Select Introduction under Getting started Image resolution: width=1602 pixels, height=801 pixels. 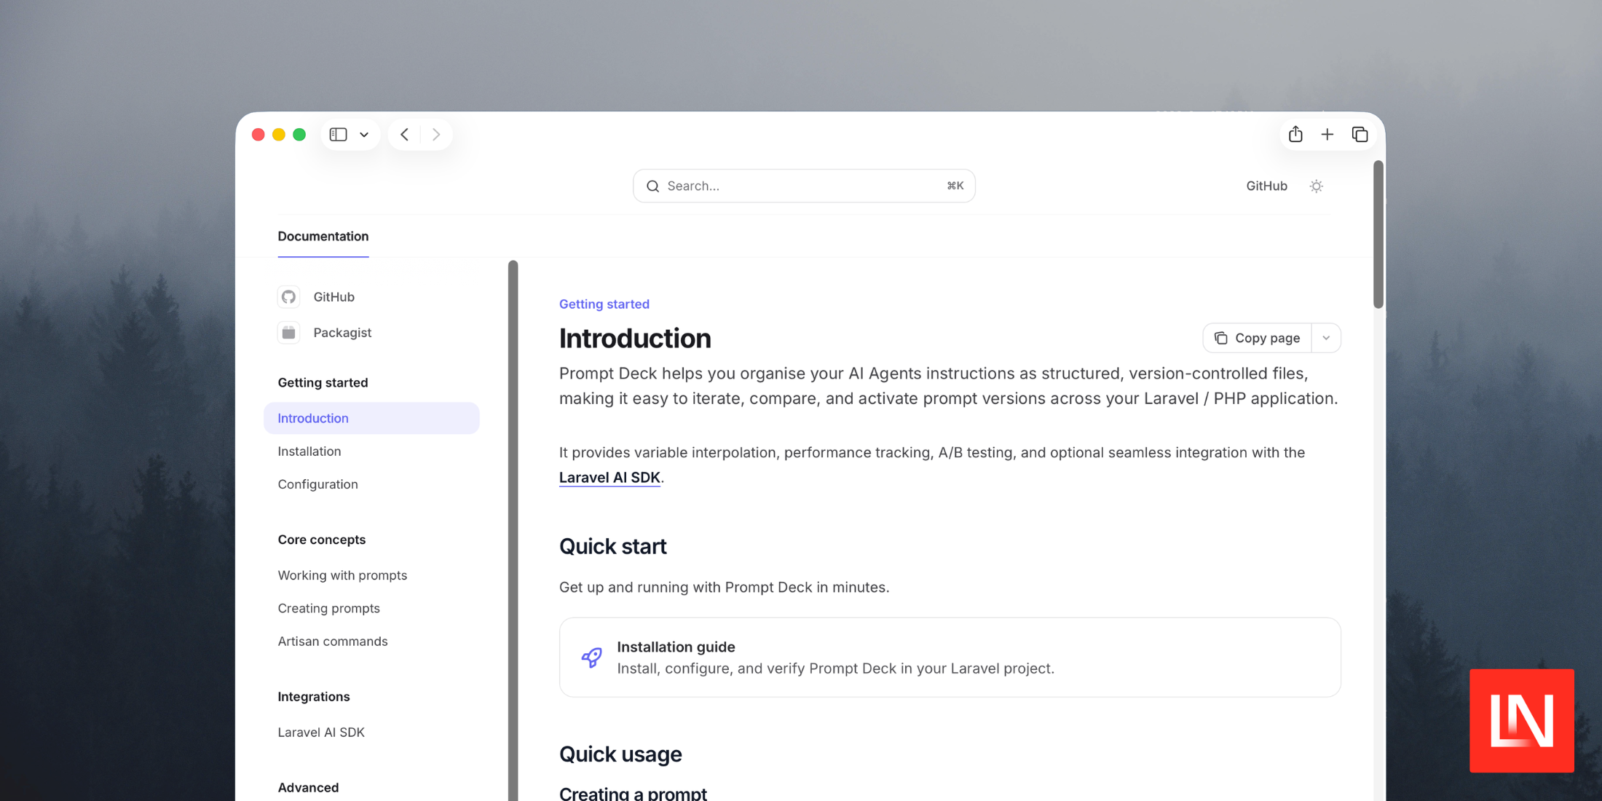[x=312, y=418]
